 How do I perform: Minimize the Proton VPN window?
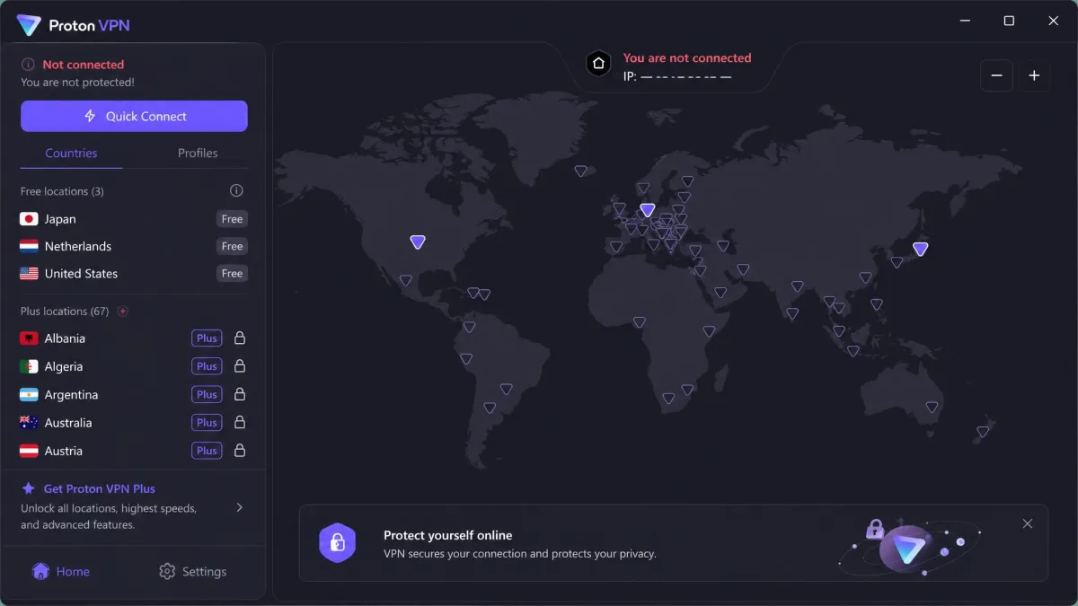tap(964, 21)
